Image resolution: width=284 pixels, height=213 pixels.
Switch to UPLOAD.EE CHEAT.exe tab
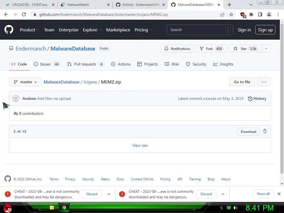pyautogui.click(x=30, y=5)
